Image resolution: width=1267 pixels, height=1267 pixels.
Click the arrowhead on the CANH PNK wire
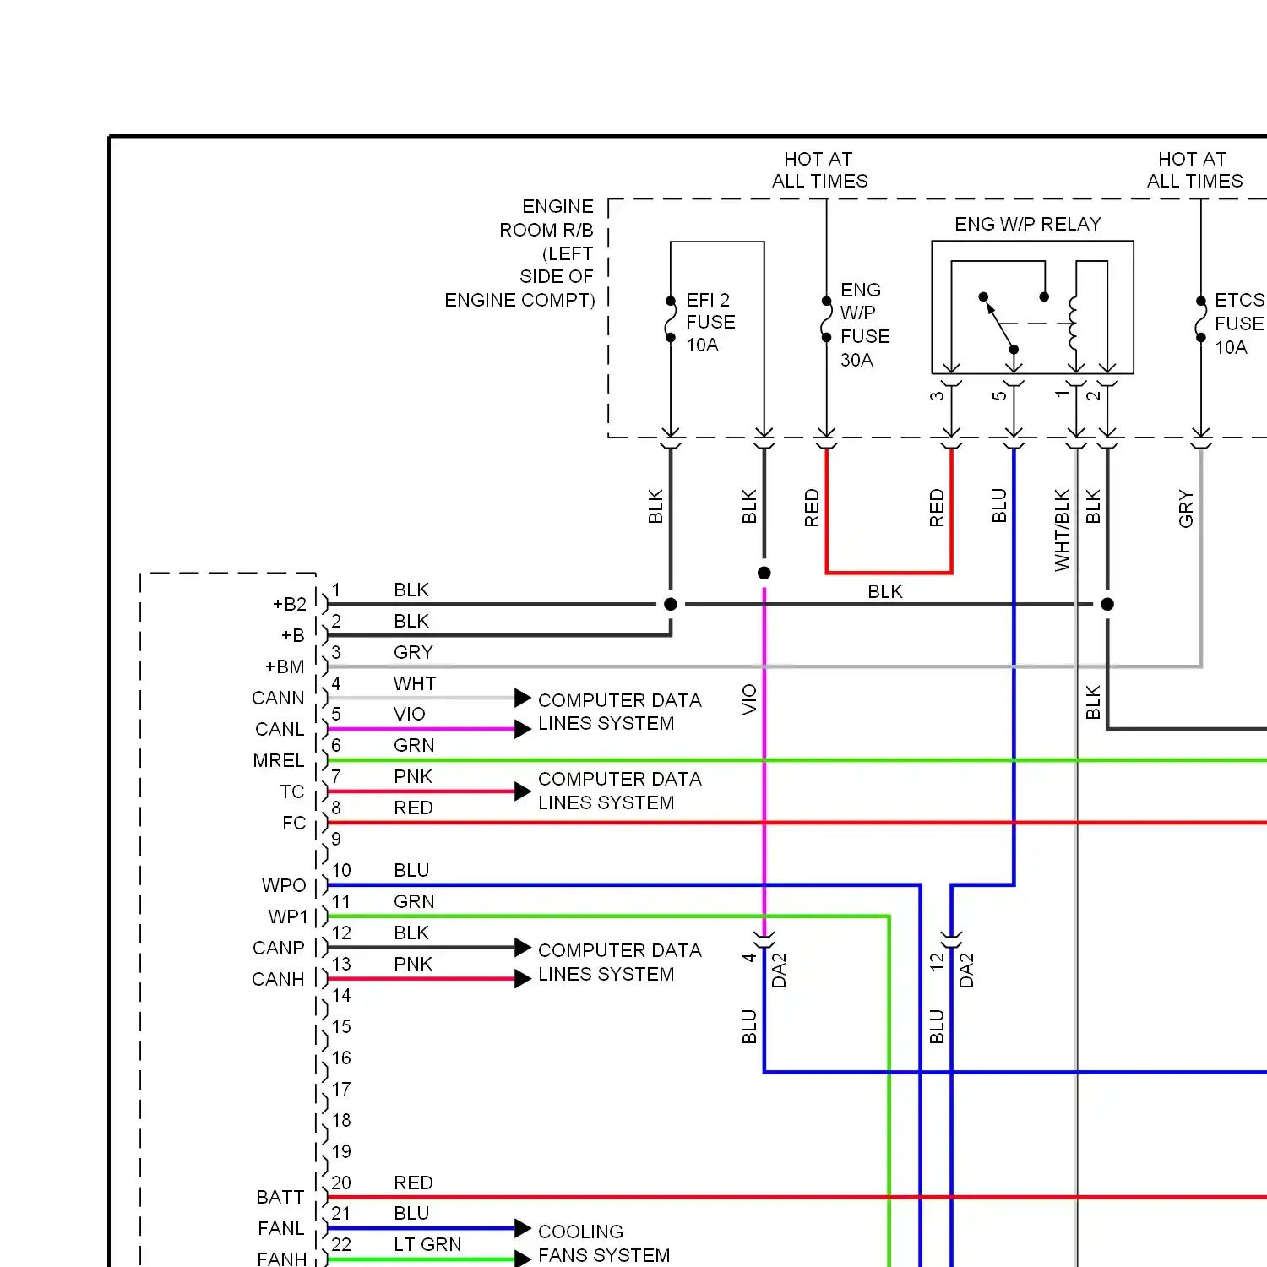(x=523, y=979)
